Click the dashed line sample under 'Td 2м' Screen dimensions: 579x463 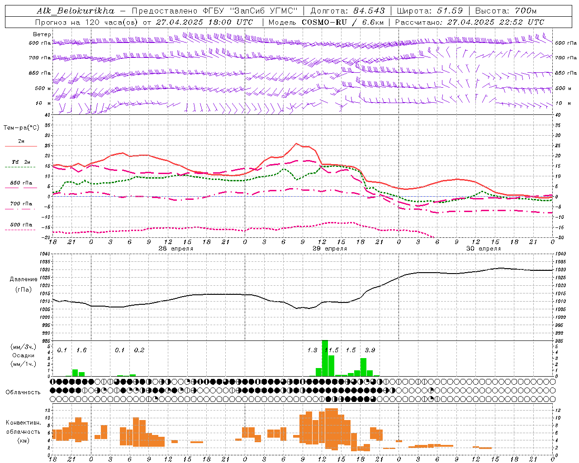coord(21,167)
